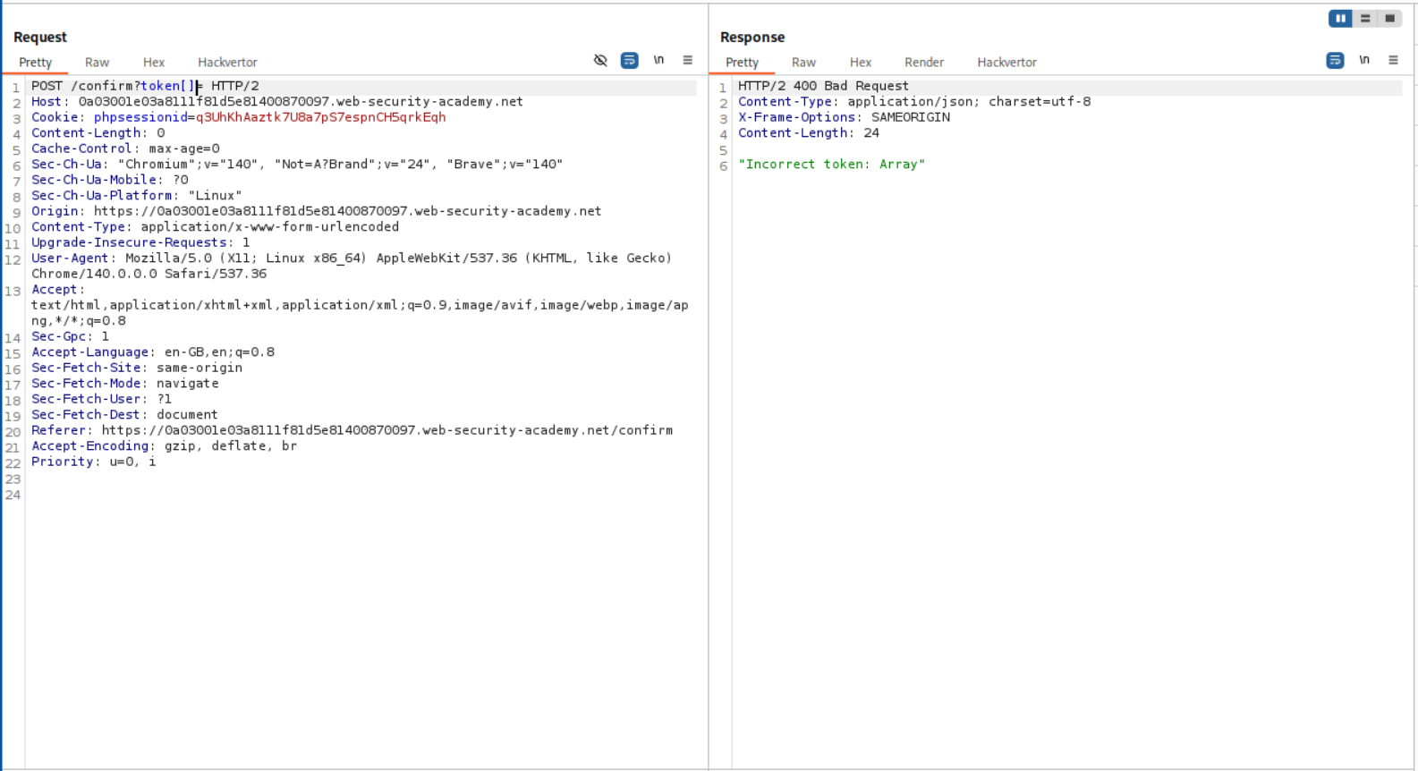This screenshot has width=1418, height=771.
Task: Toggle the hidden-eye icon in Request panel
Action: pyautogui.click(x=600, y=61)
